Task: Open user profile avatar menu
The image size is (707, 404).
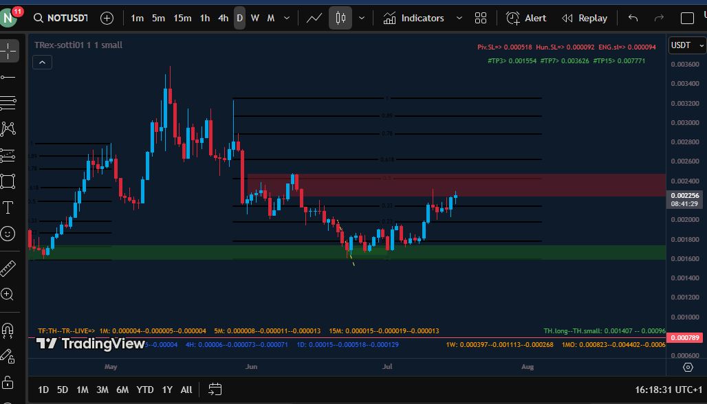Action: [10, 18]
